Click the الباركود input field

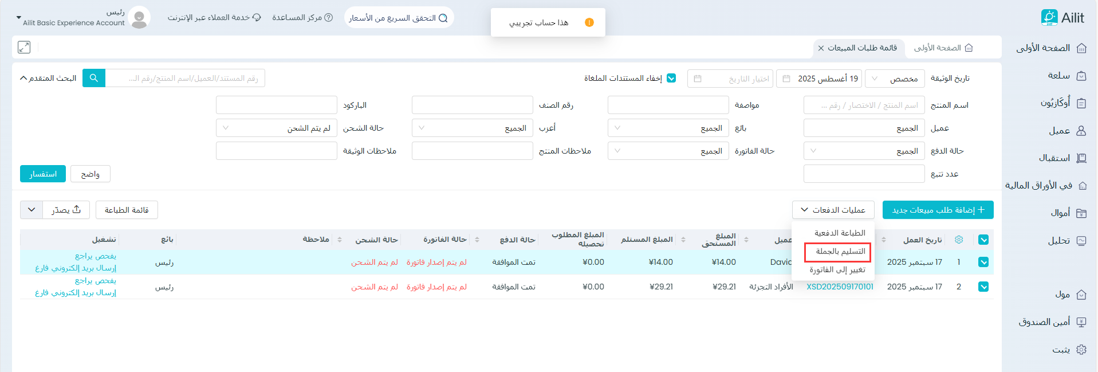(x=277, y=105)
